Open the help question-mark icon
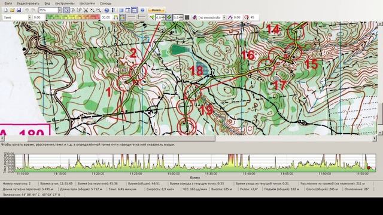 point(142,10)
